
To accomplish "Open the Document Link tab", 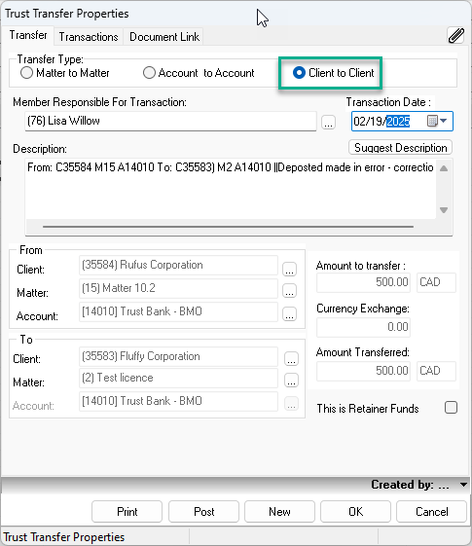I will 163,37.
